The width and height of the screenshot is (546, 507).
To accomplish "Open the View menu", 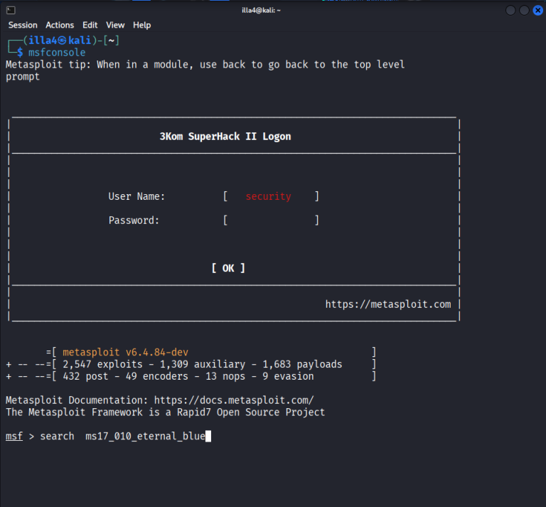I will (x=115, y=25).
